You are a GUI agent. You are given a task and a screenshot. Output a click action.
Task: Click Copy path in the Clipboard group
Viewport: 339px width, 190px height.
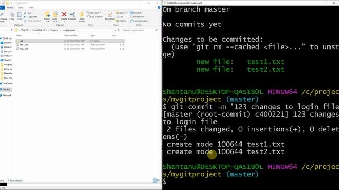click(x=31, y=17)
